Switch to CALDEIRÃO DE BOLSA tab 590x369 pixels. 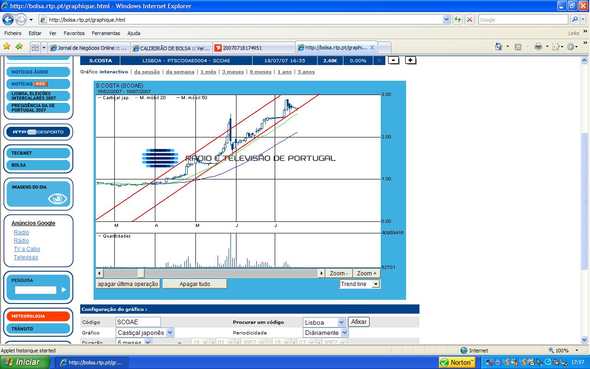click(171, 48)
